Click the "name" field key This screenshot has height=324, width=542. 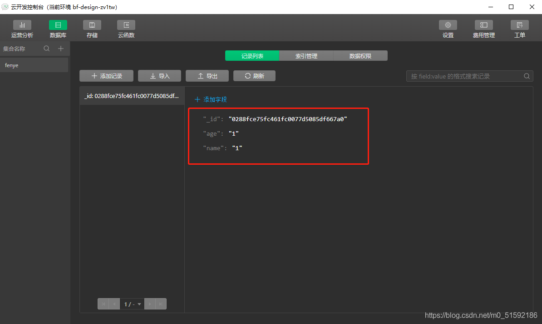coord(213,148)
